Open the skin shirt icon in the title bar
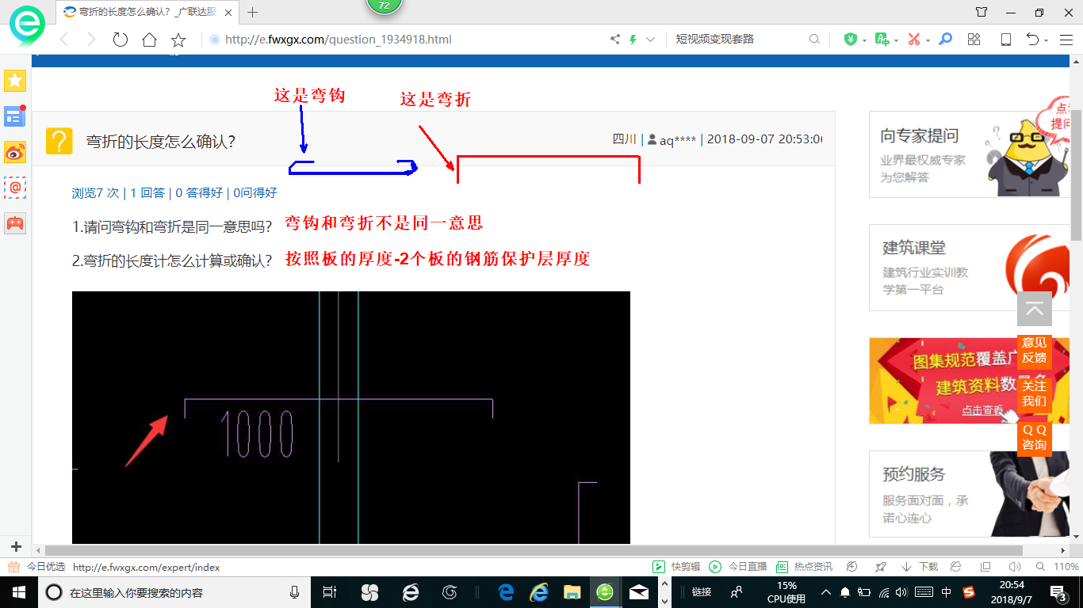Viewport: 1083px width, 608px height. 982,12
